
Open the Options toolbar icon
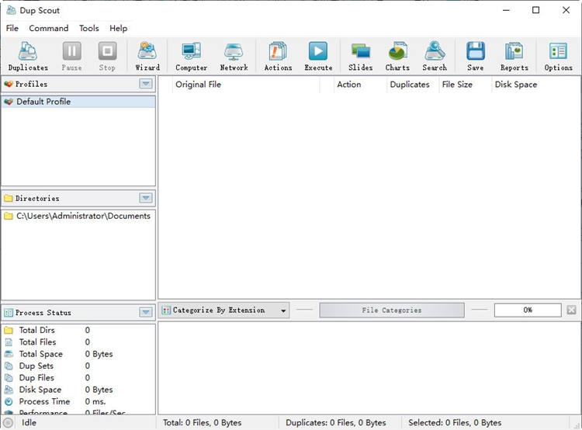click(558, 56)
